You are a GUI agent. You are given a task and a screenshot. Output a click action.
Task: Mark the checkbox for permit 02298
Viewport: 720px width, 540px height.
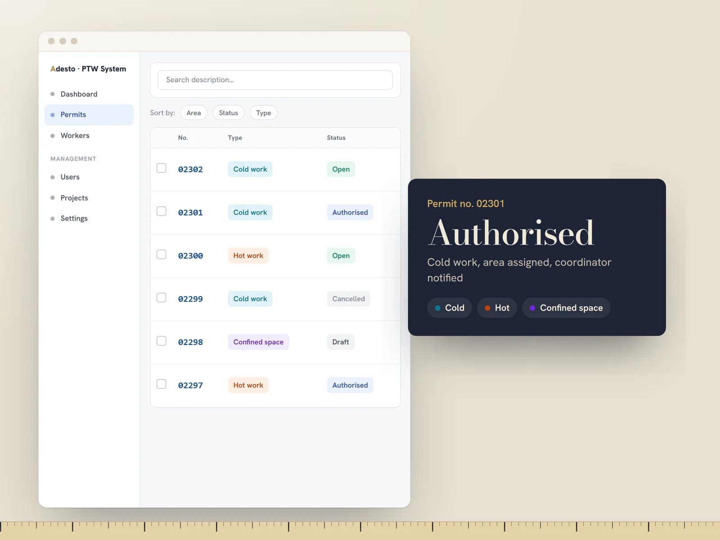click(x=161, y=341)
